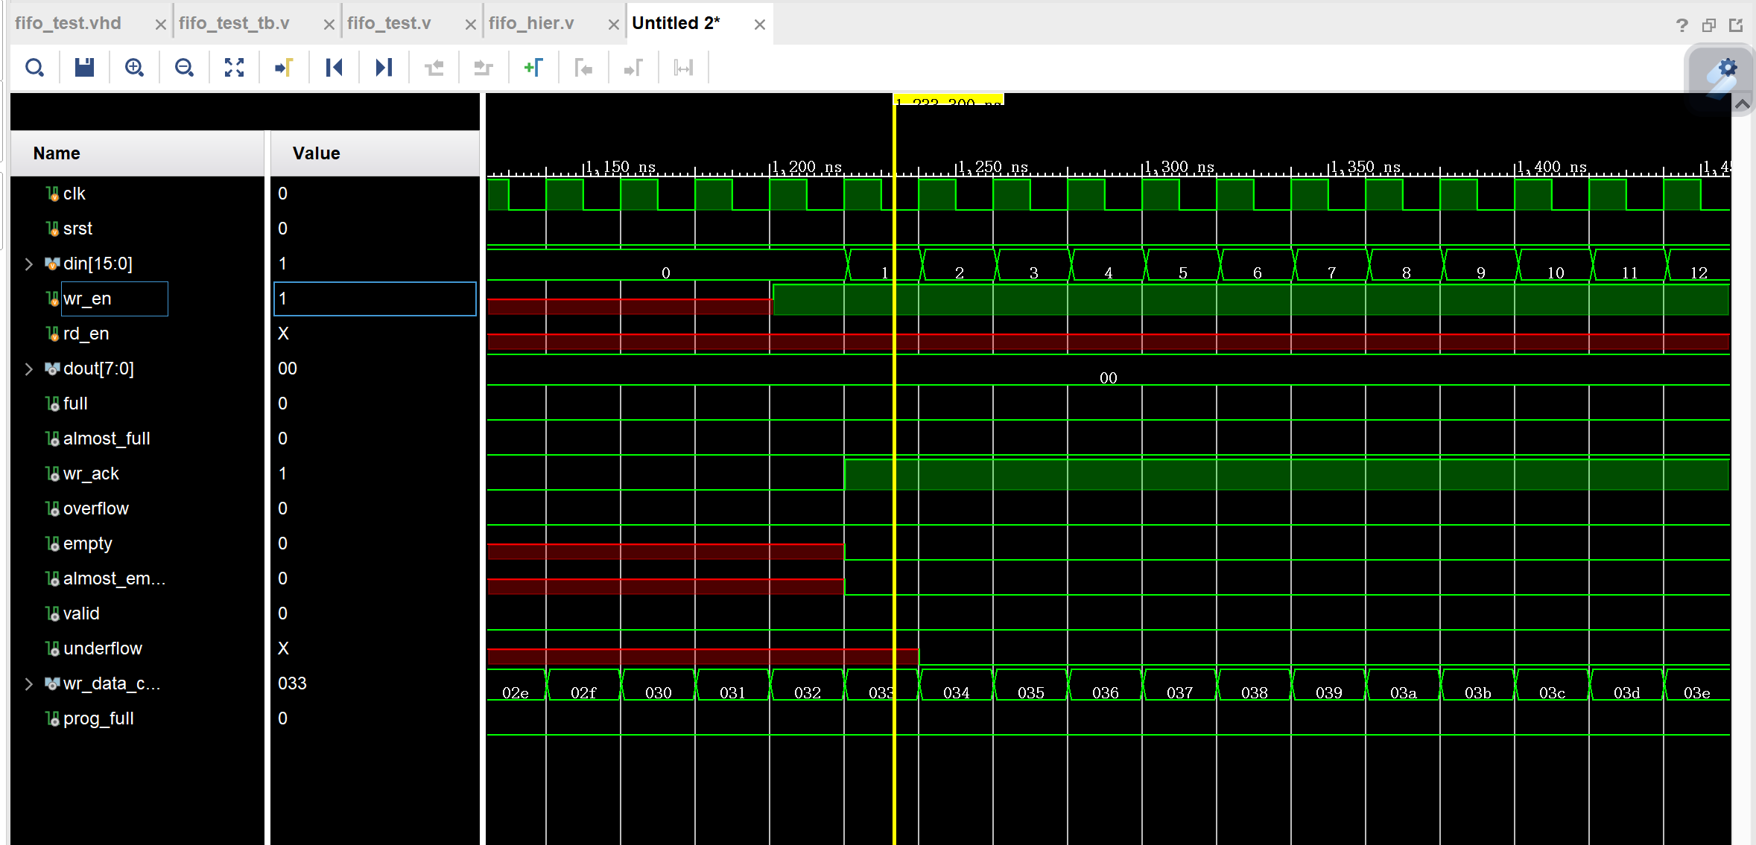Select the Zoom In tool
This screenshot has height=845, width=1756.
pyautogui.click(x=135, y=67)
